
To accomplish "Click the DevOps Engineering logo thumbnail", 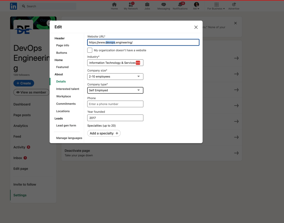I will click(23, 27).
